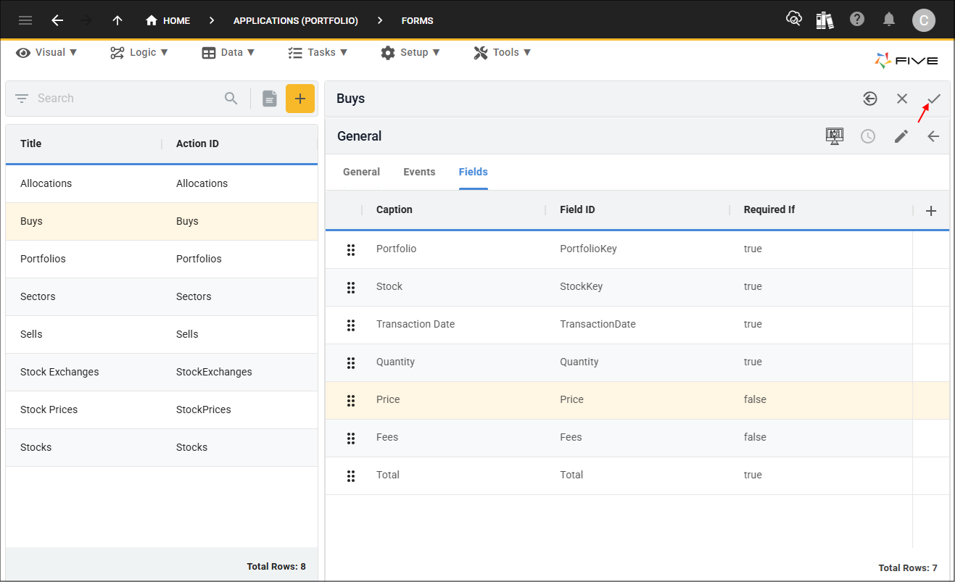
Task: Open the Tools dropdown menu
Action: pyautogui.click(x=503, y=52)
